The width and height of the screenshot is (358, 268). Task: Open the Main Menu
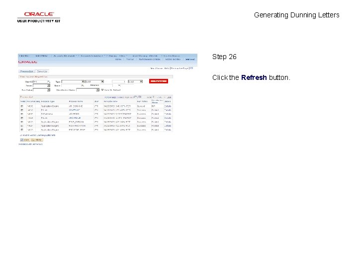tap(42, 56)
